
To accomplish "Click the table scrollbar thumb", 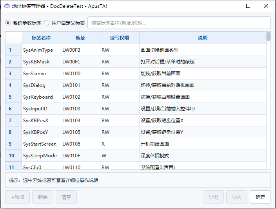I will coord(269,36).
